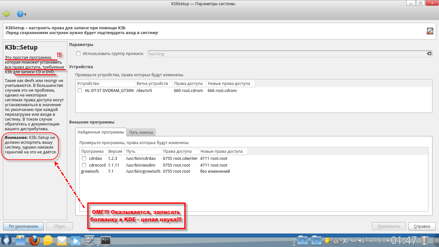Launch Firefox from the taskbar
Screen dimensions: 439x247
click(x=34, y=241)
